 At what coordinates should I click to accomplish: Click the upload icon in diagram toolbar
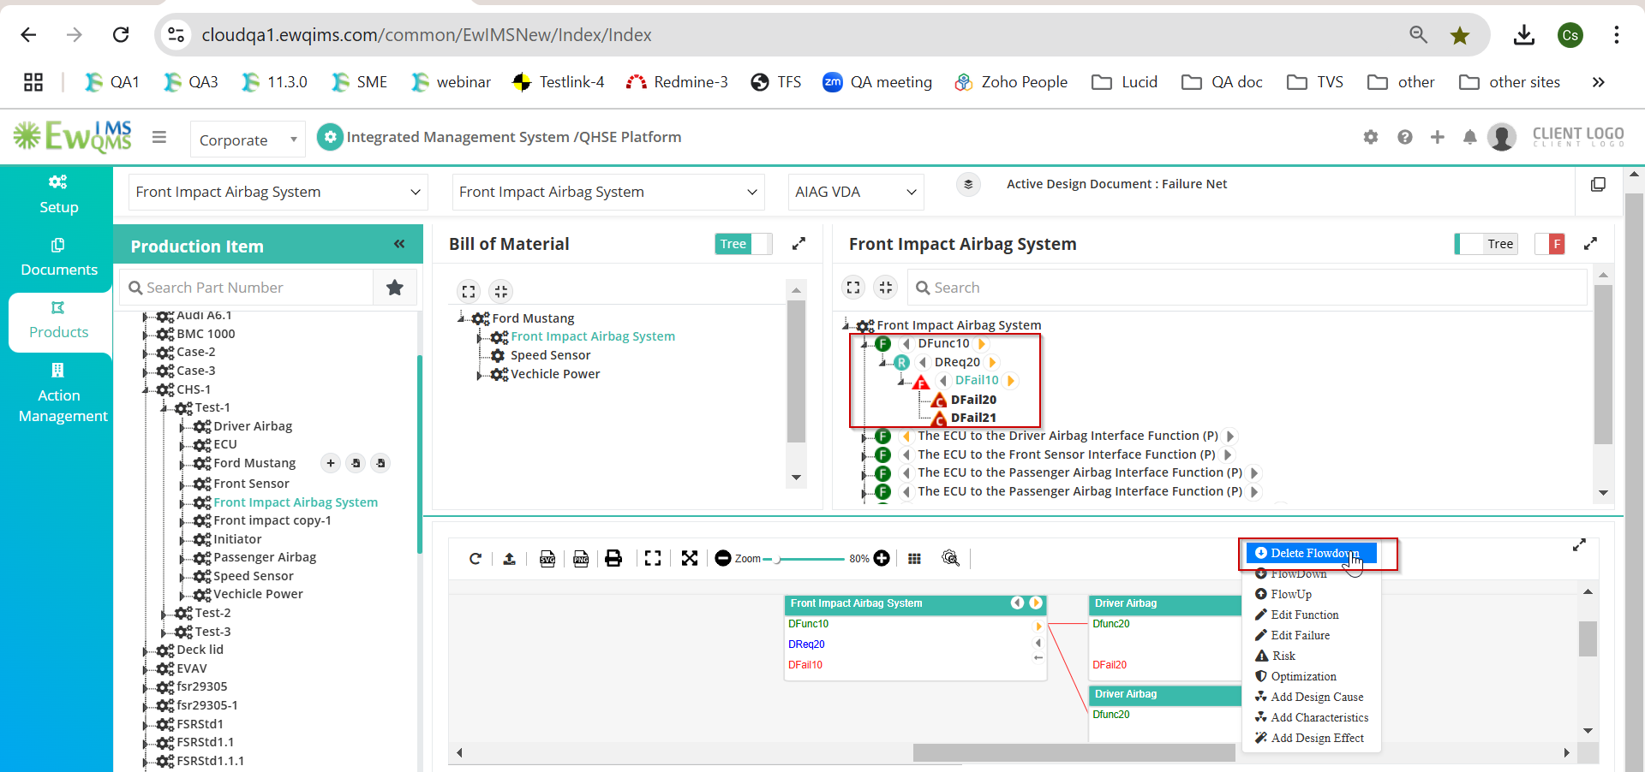coord(509,559)
